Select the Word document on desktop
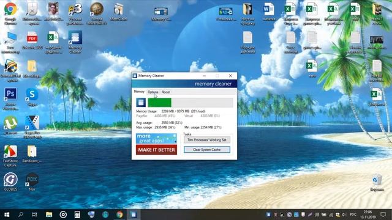The width and height of the screenshot is (392, 220). click(269, 12)
